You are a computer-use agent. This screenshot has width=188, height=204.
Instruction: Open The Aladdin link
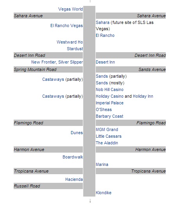(107, 143)
